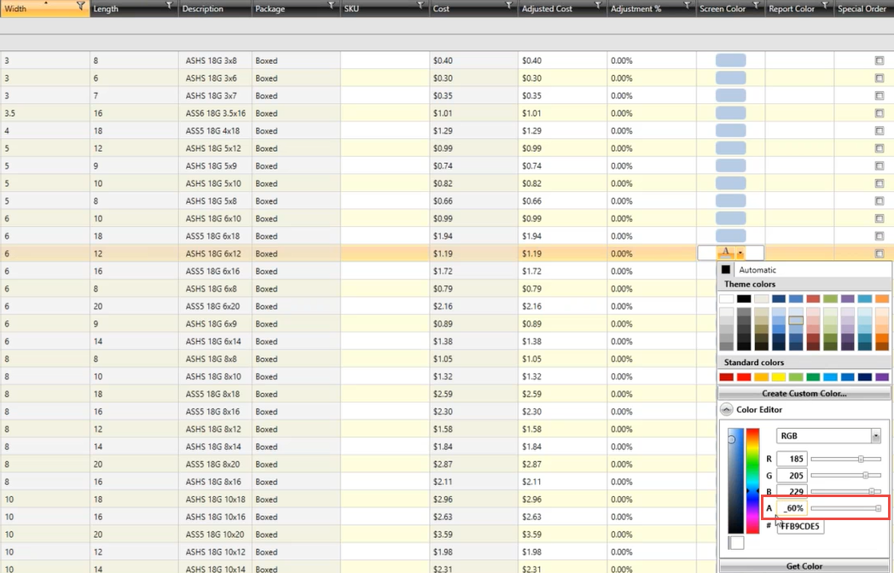Check Special Order for ASS5 18G 4x18
The height and width of the screenshot is (573, 894).
879,131
